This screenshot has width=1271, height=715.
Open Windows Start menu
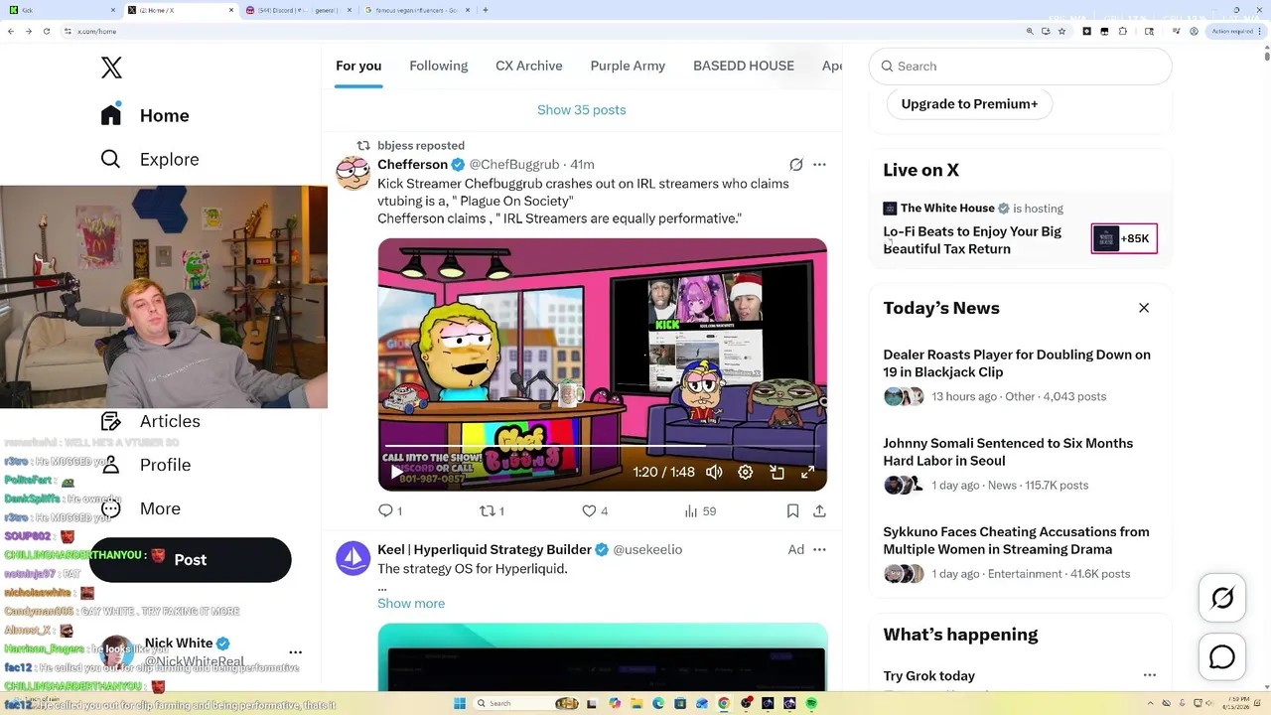pyautogui.click(x=459, y=703)
